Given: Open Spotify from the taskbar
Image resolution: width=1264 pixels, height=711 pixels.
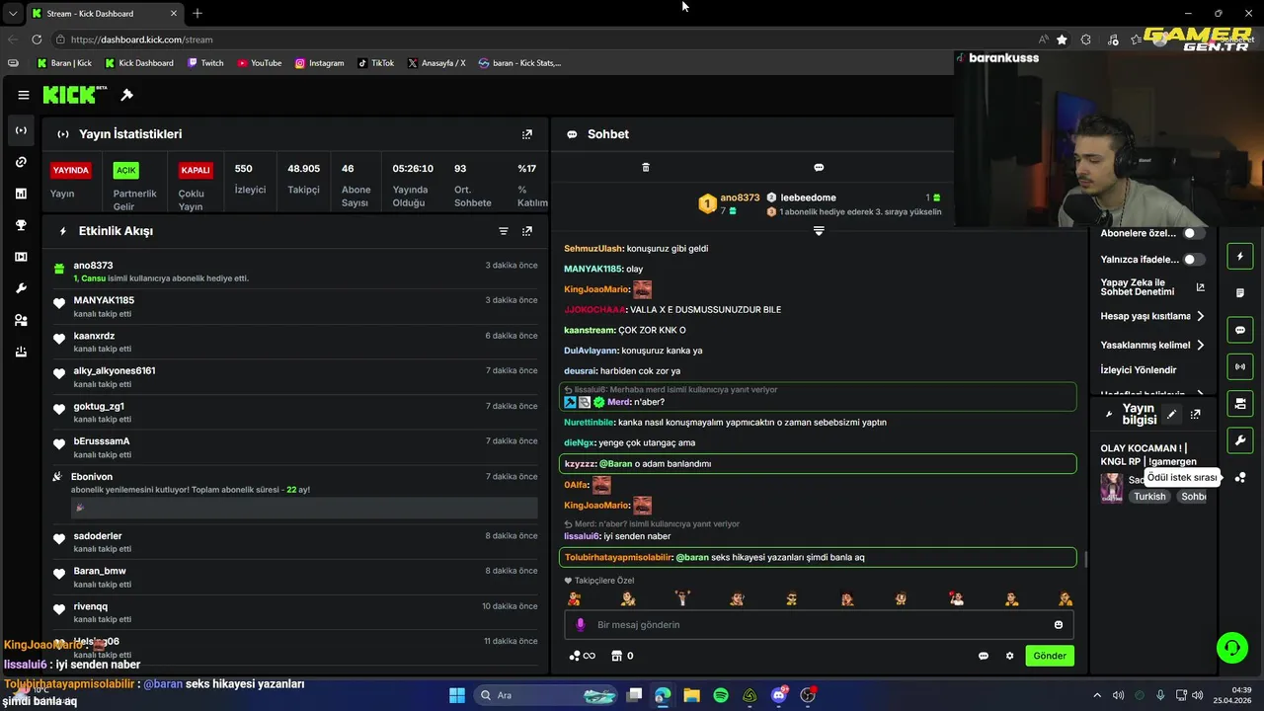Looking at the screenshot, I should [x=721, y=695].
